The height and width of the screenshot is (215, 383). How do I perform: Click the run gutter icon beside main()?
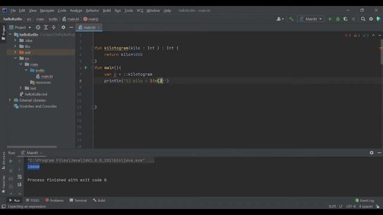point(86,67)
